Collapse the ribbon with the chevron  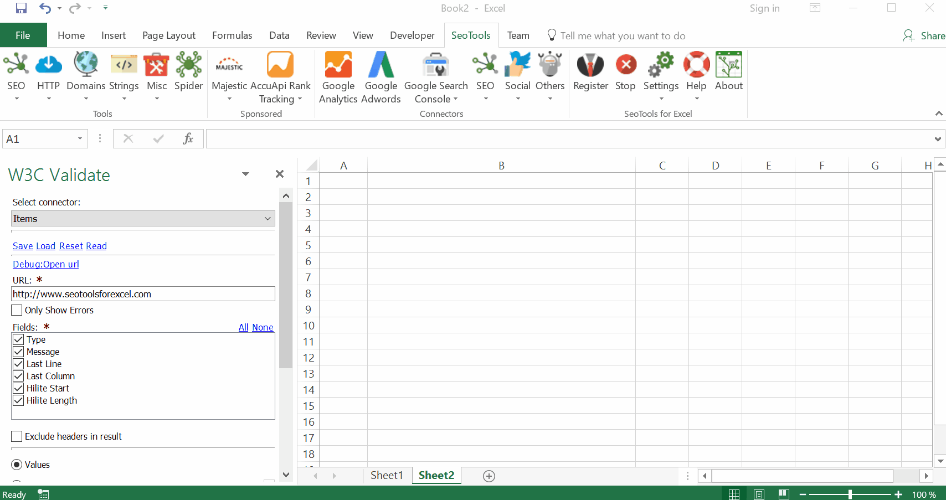coord(938,114)
